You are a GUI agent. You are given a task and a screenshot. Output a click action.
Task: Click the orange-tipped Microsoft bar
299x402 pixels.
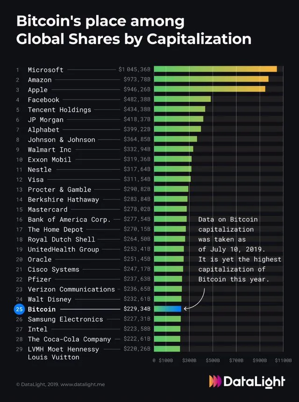pyautogui.click(x=215, y=69)
